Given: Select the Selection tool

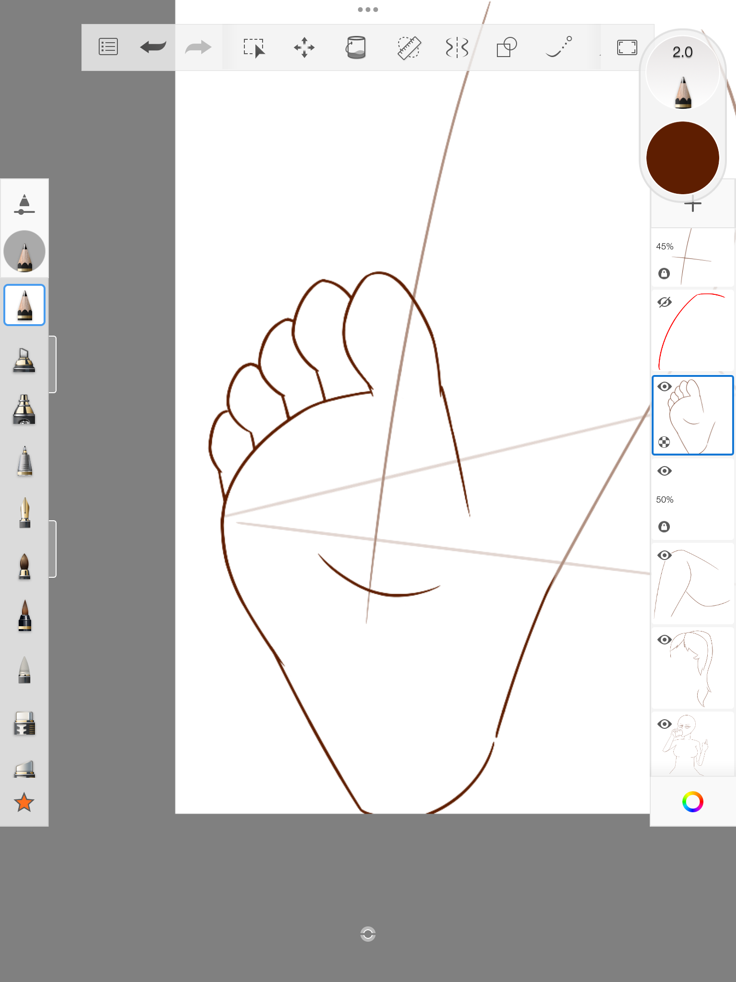Looking at the screenshot, I should coord(254,48).
